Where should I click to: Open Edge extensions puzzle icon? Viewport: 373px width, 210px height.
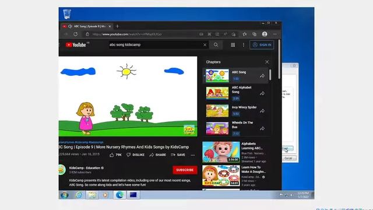click(209, 34)
